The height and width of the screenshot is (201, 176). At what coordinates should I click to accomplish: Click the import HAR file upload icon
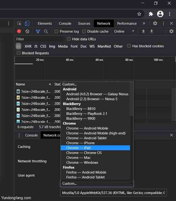point(143,31)
